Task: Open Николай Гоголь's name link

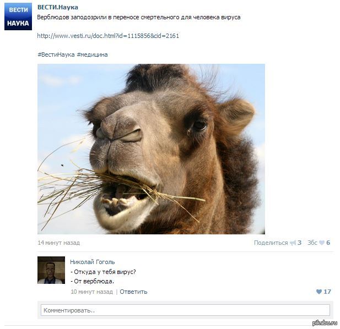Action: pyautogui.click(x=93, y=262)
